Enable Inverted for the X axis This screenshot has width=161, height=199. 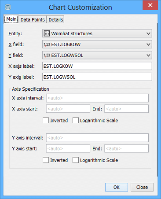click(46, 120)
